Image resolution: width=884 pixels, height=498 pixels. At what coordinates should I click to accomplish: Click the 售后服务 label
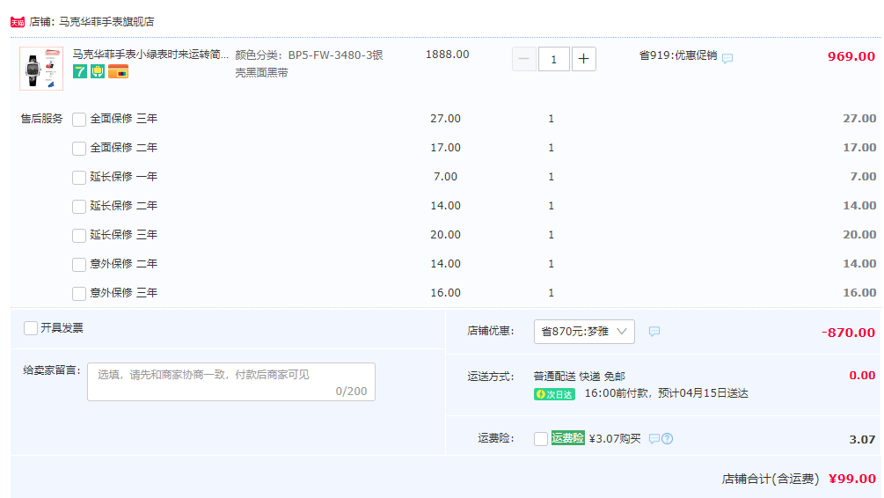(41, 119)
